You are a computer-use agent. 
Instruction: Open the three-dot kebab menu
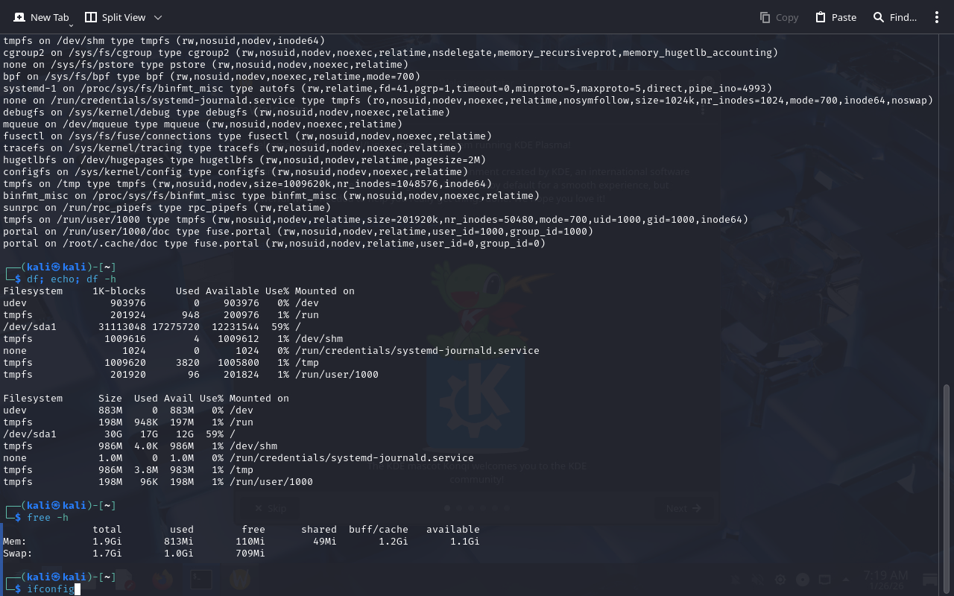click(x=937, y=17)
